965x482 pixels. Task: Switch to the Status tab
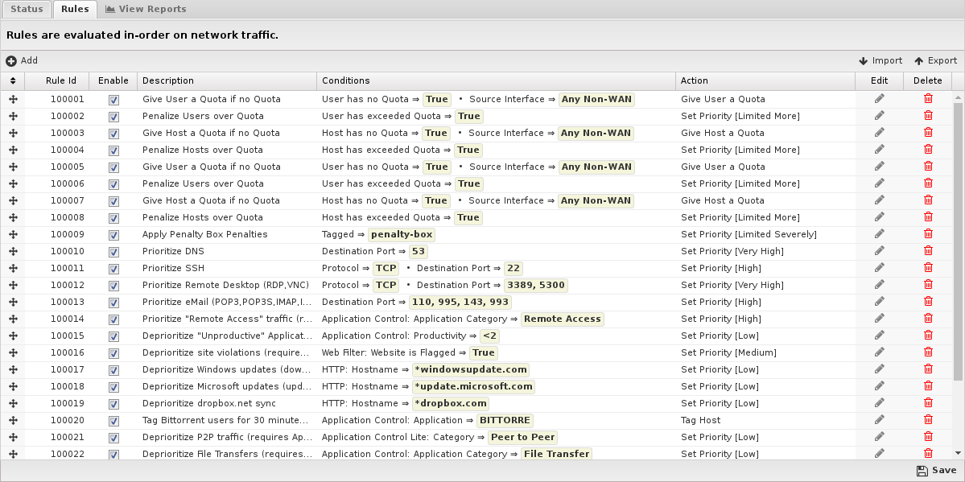pyautogui.click(x=27, y=9)
